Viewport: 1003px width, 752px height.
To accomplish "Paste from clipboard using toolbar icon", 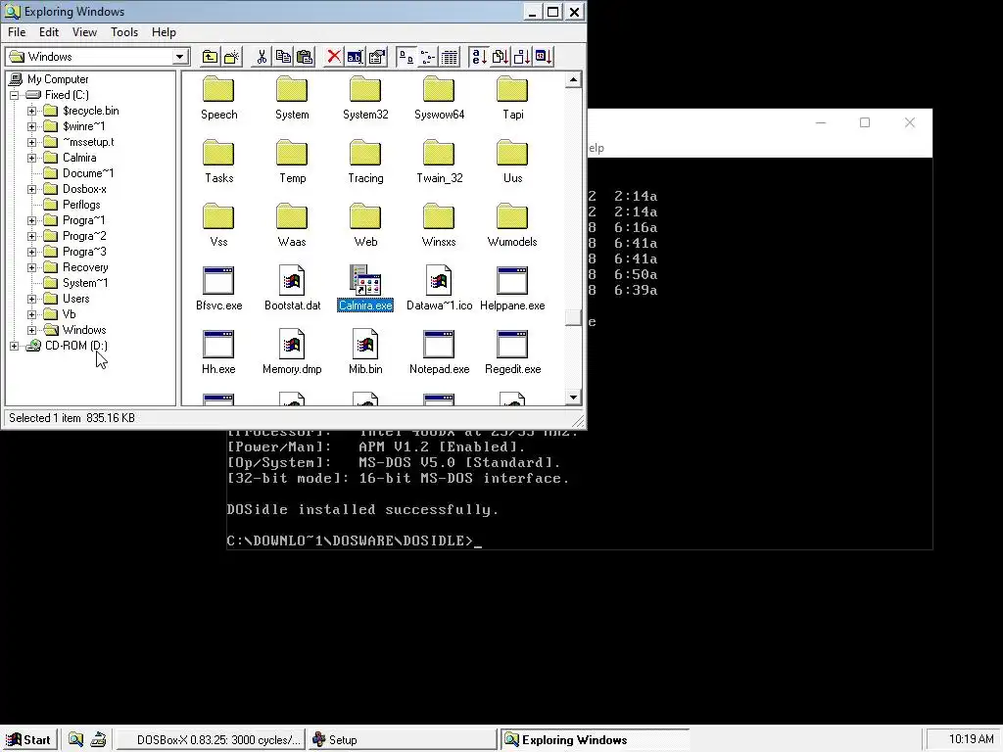I will click(x=306, y=57).
